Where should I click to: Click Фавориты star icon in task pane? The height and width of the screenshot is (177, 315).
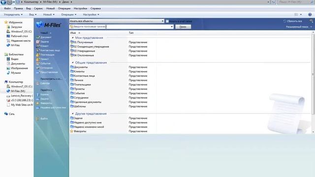pyautogui.click(x=38, y=103)
